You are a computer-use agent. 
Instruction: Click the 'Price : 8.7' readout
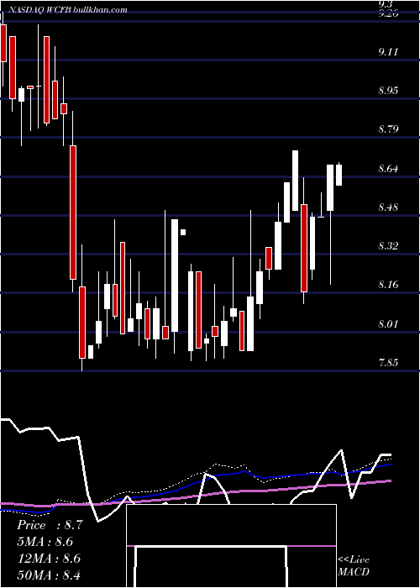[50, 525]
